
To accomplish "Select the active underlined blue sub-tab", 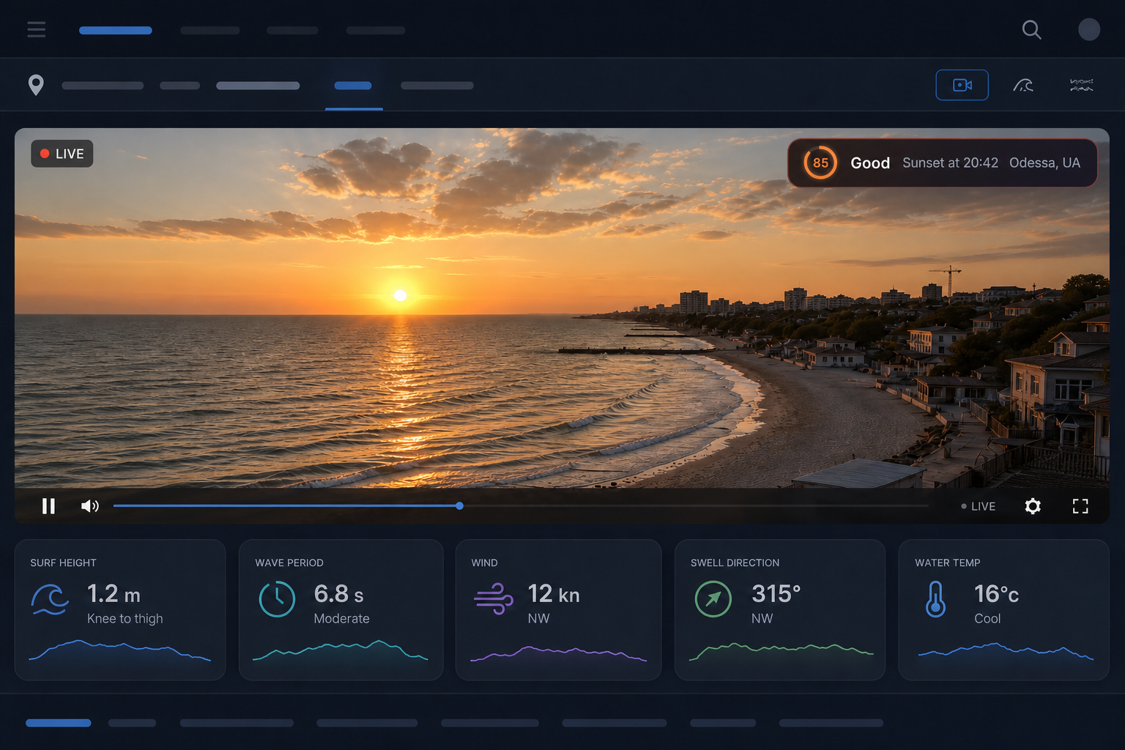I will 353,86.
